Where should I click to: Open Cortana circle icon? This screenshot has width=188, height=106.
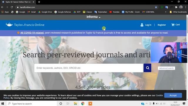pyautogui.click(x=61, y=104)
